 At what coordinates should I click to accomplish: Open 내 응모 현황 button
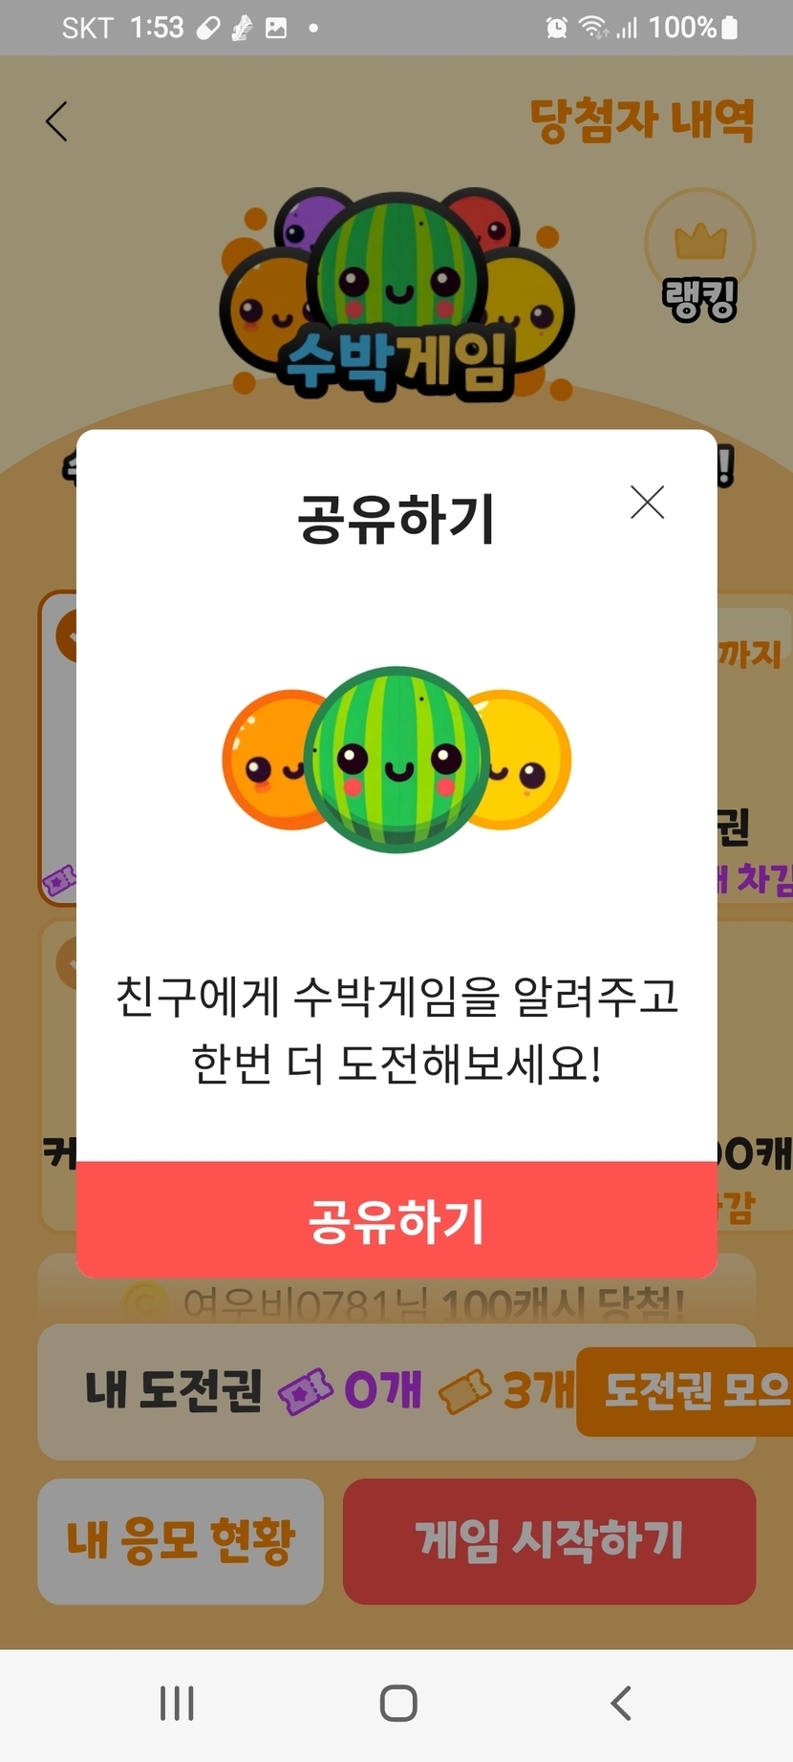(181, 1541)
